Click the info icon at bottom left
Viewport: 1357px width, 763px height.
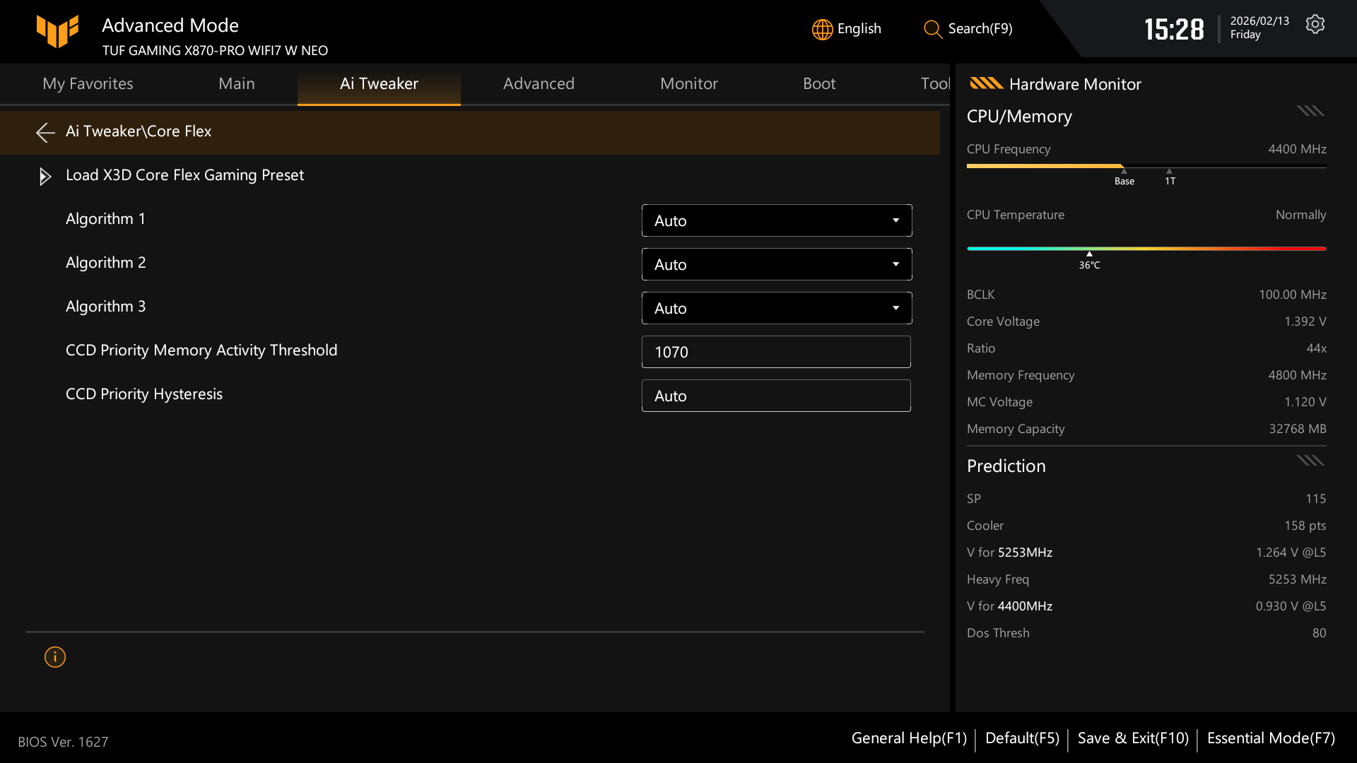[54, 657]
